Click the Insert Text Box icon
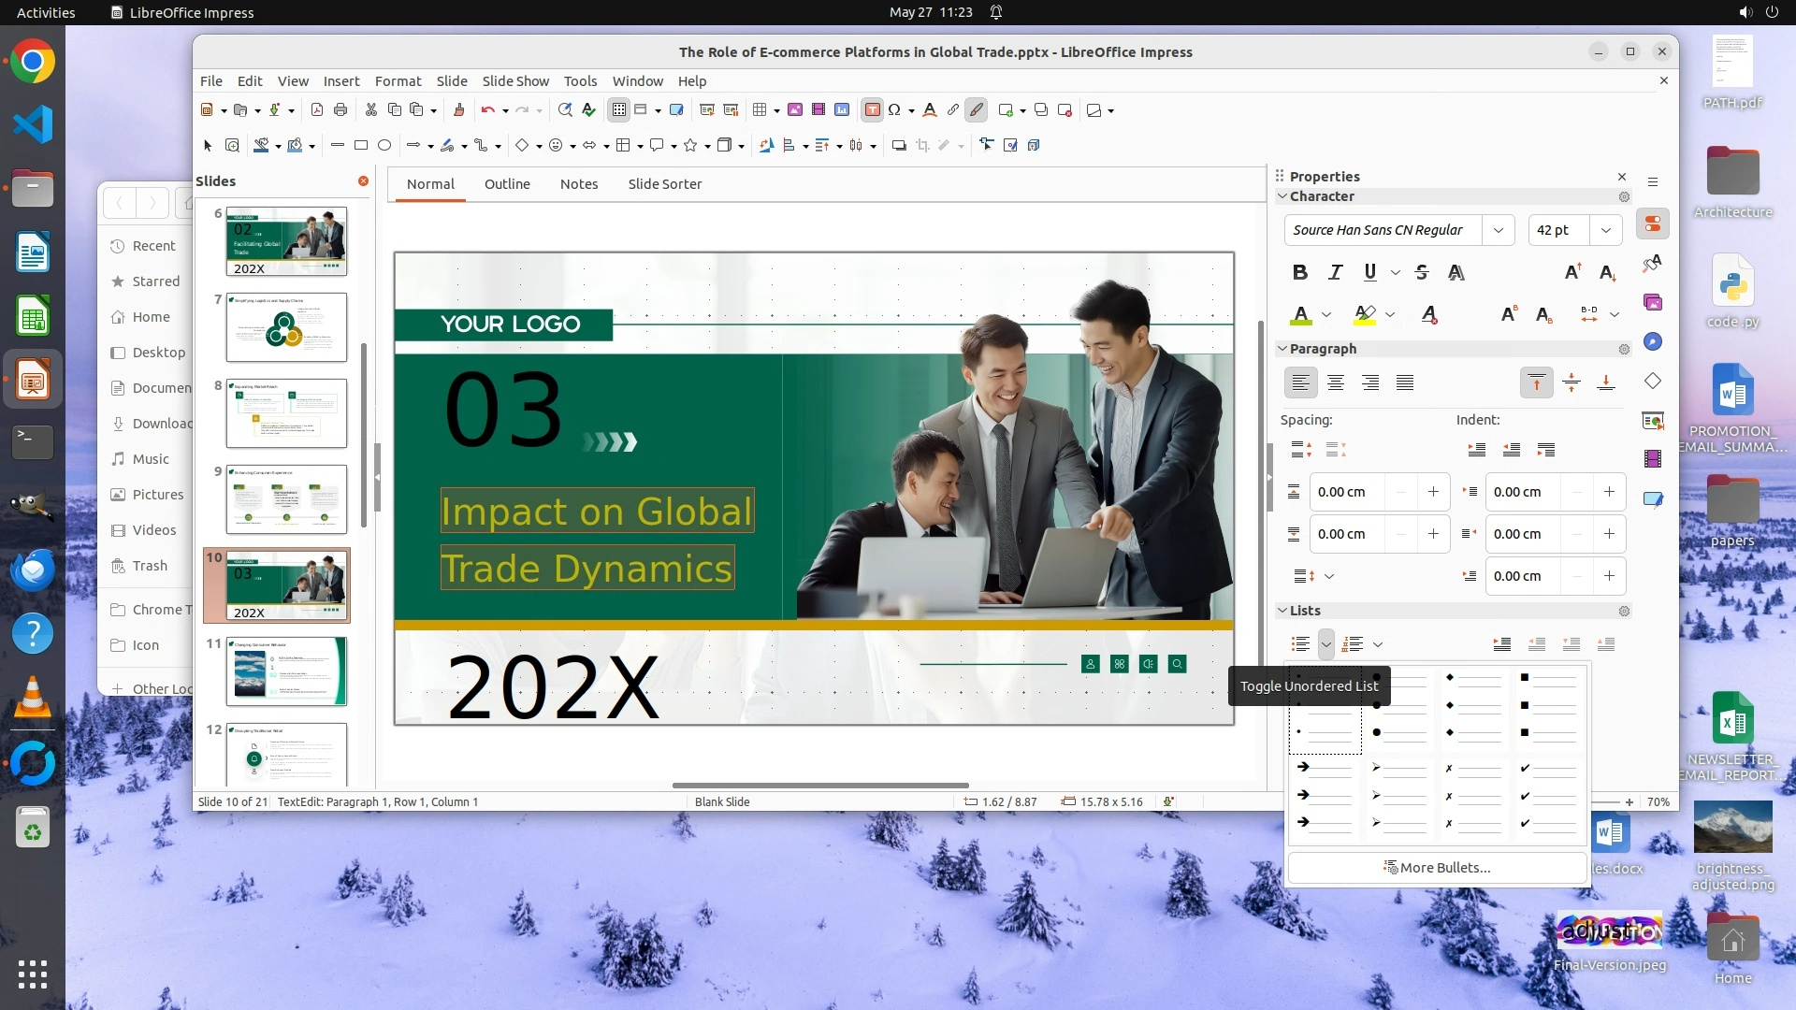 point(872,110)
